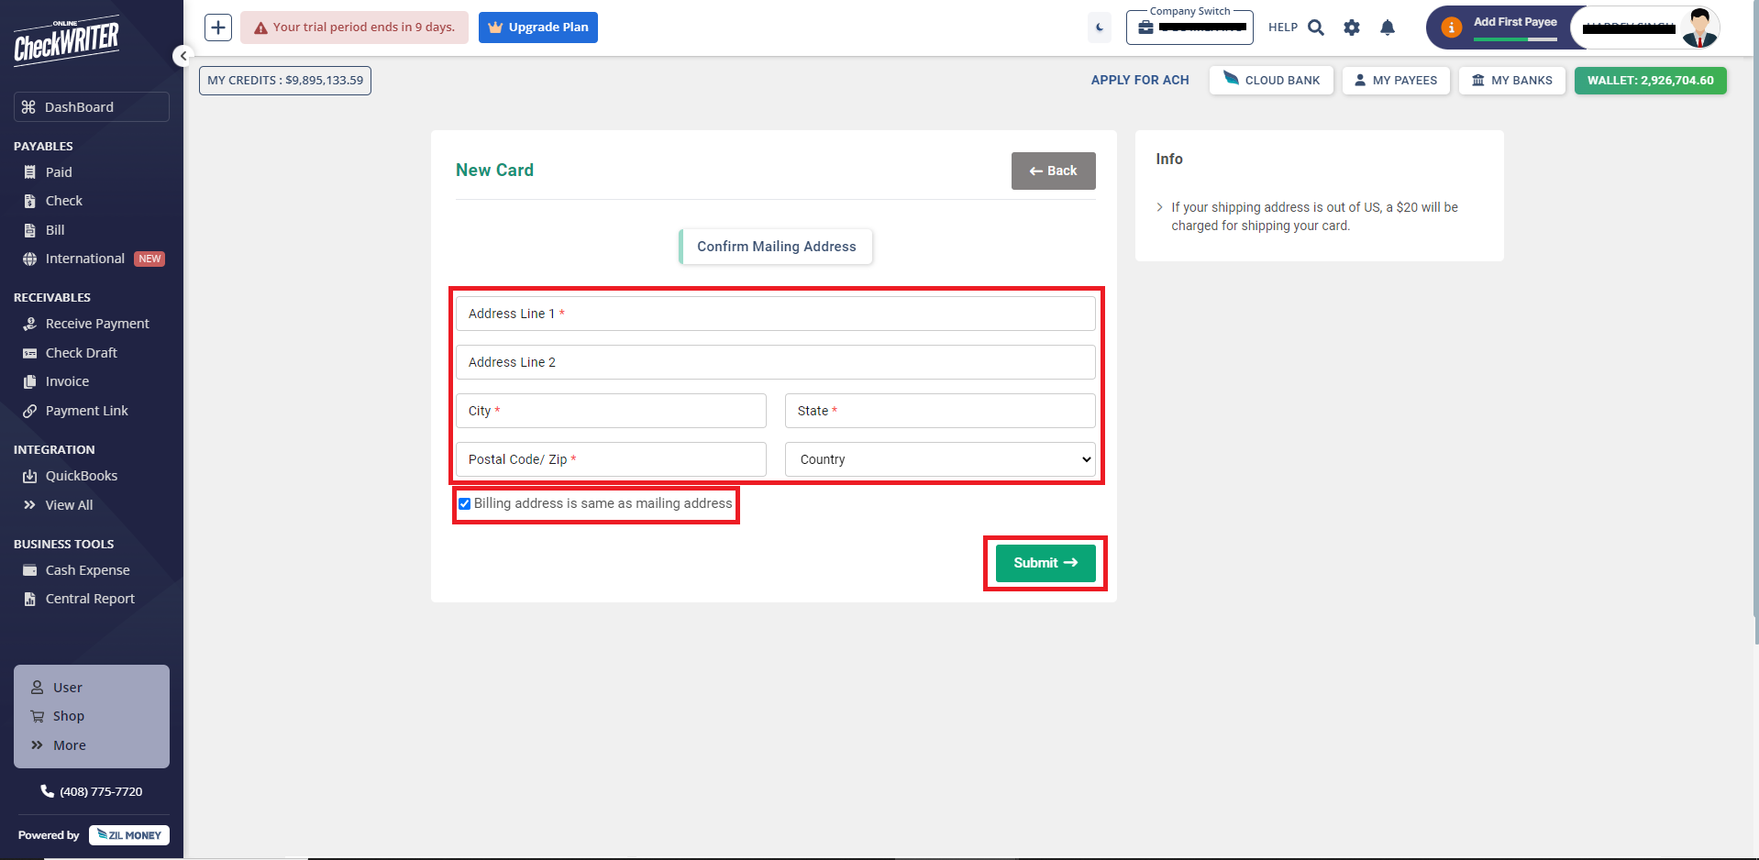Open Bill under Payables
The image size is (1759, 860).
point(55,230)
